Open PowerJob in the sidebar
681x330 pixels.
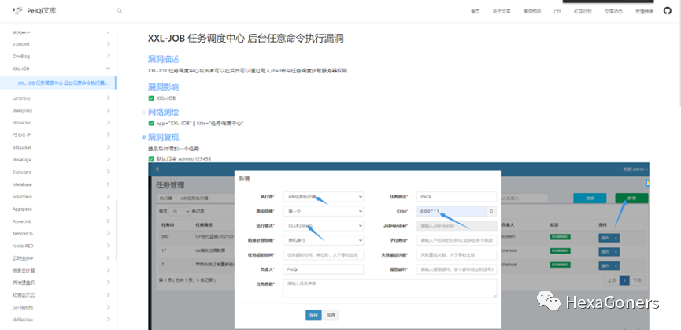pyautogui.click(x=22, y=221)
